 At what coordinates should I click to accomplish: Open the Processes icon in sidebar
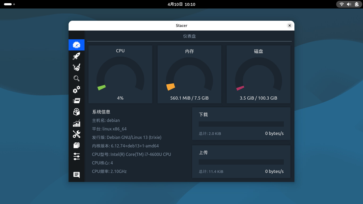[77, 101]
